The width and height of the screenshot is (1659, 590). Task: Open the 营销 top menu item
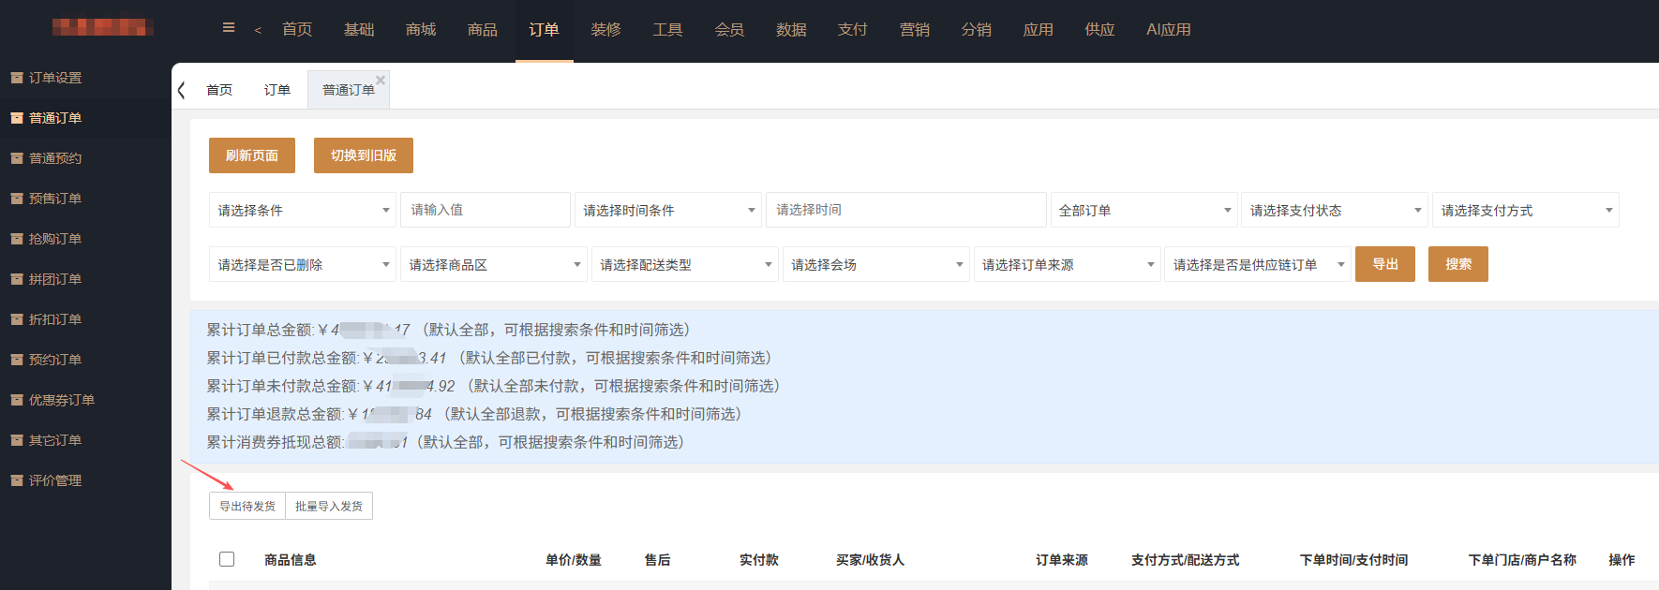pos(914,30)
